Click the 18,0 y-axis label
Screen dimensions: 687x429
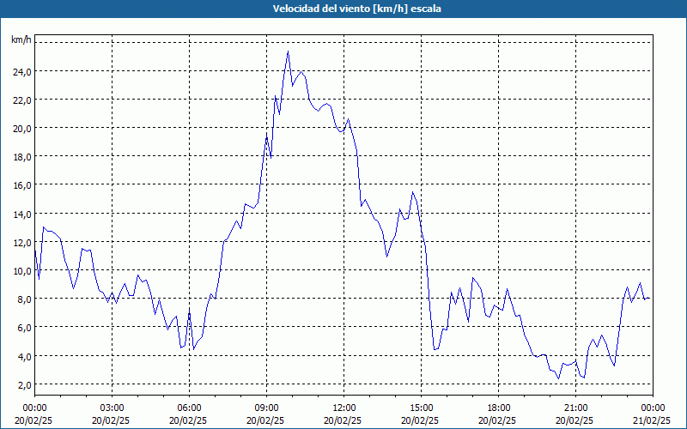click(x=22, y=157)
